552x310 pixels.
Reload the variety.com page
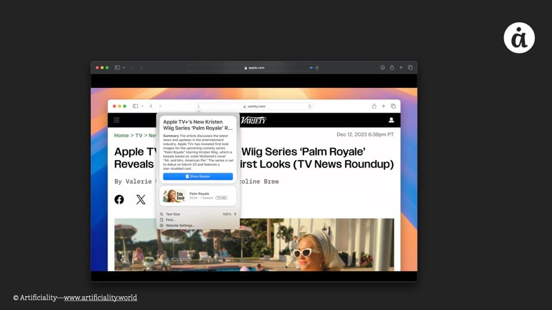pyautogui.click(x=310, y=106)
